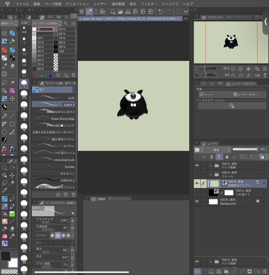This screenshot has height=275, width=269.
Task: Delete color from color set via trash icon
Action: click(x=73, y=75)
